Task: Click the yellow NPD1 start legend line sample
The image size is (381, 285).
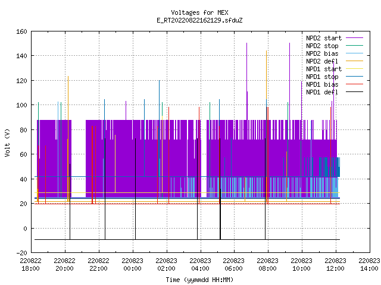Action: [x=354, y=69]
